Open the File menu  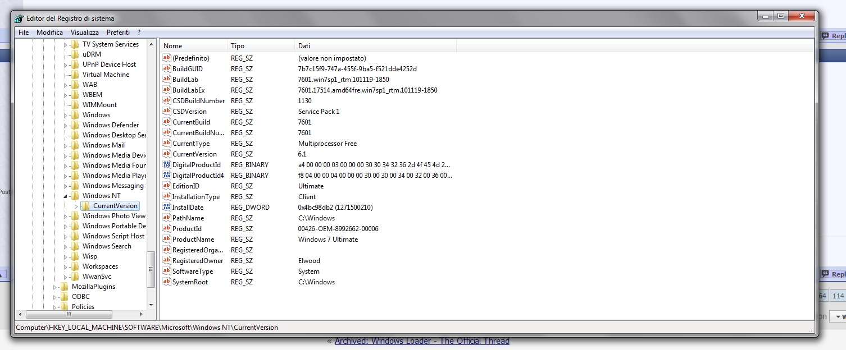(x=24, y=33)
